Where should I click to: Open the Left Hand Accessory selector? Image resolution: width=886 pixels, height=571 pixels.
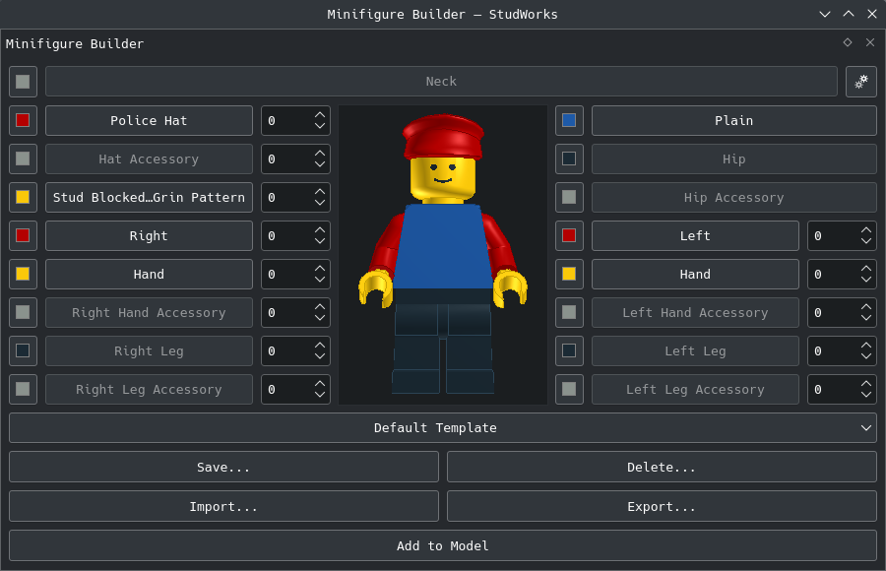[x=695, y=313]
